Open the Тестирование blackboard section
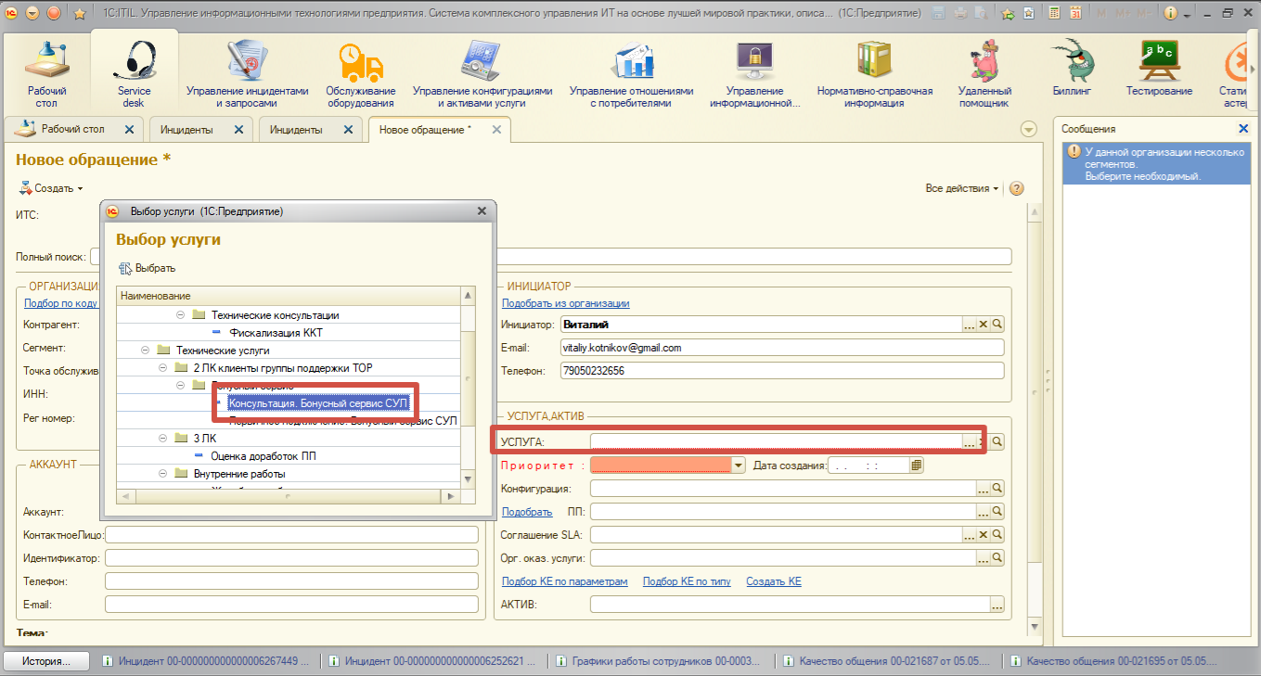 (x=1159, y=70)
